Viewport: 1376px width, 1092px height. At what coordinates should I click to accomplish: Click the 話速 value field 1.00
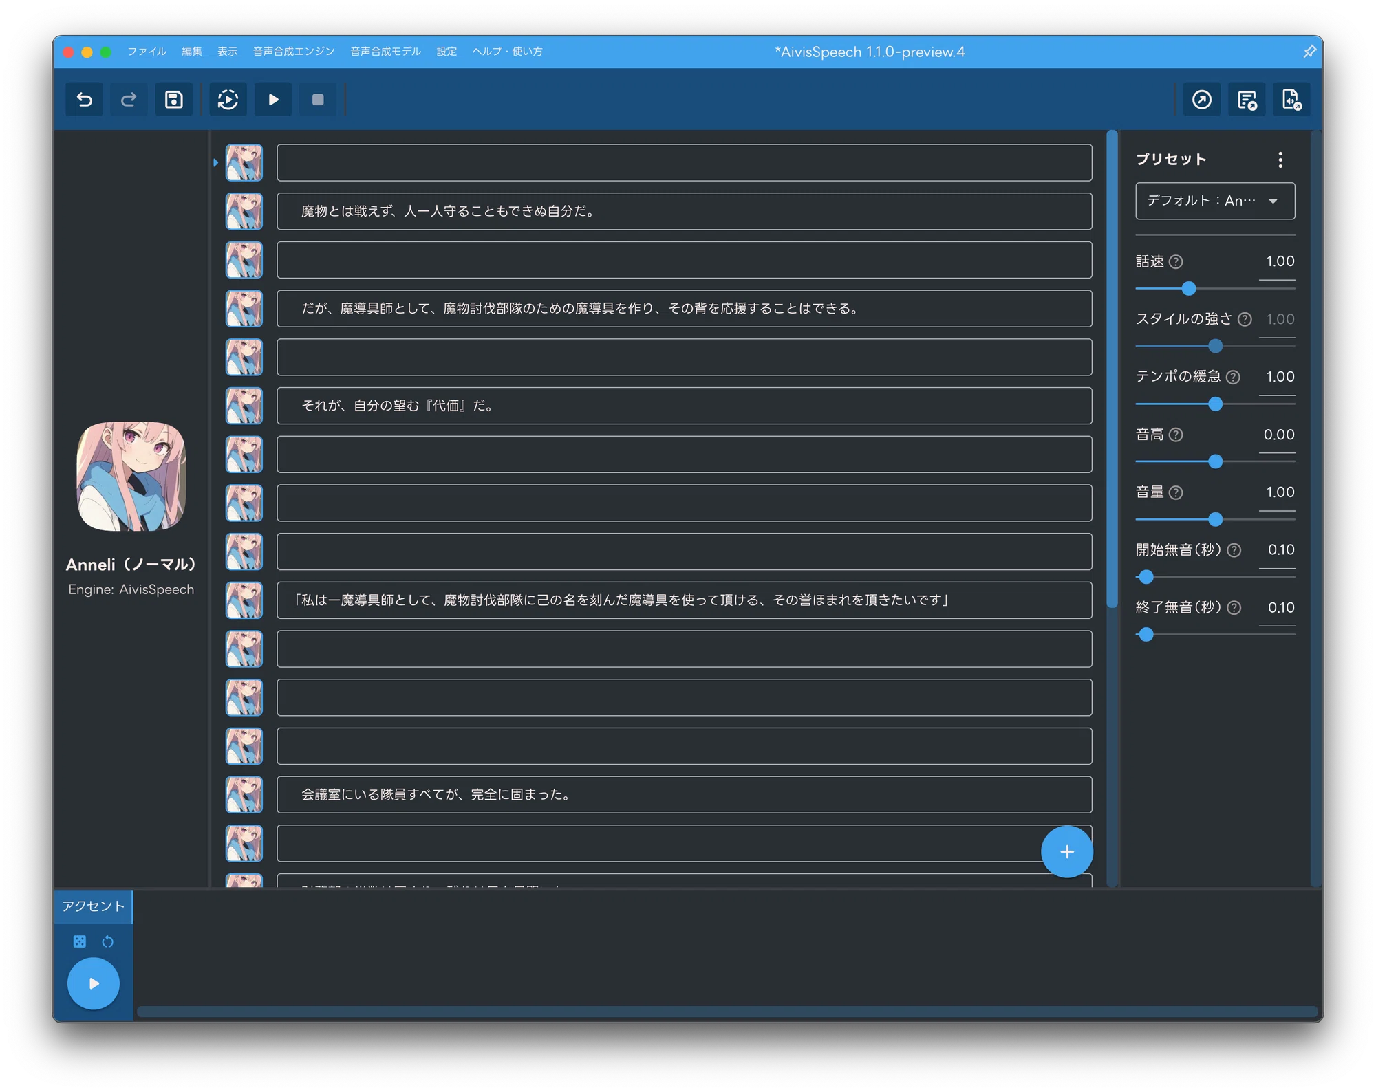click(x=1278, y=261)
